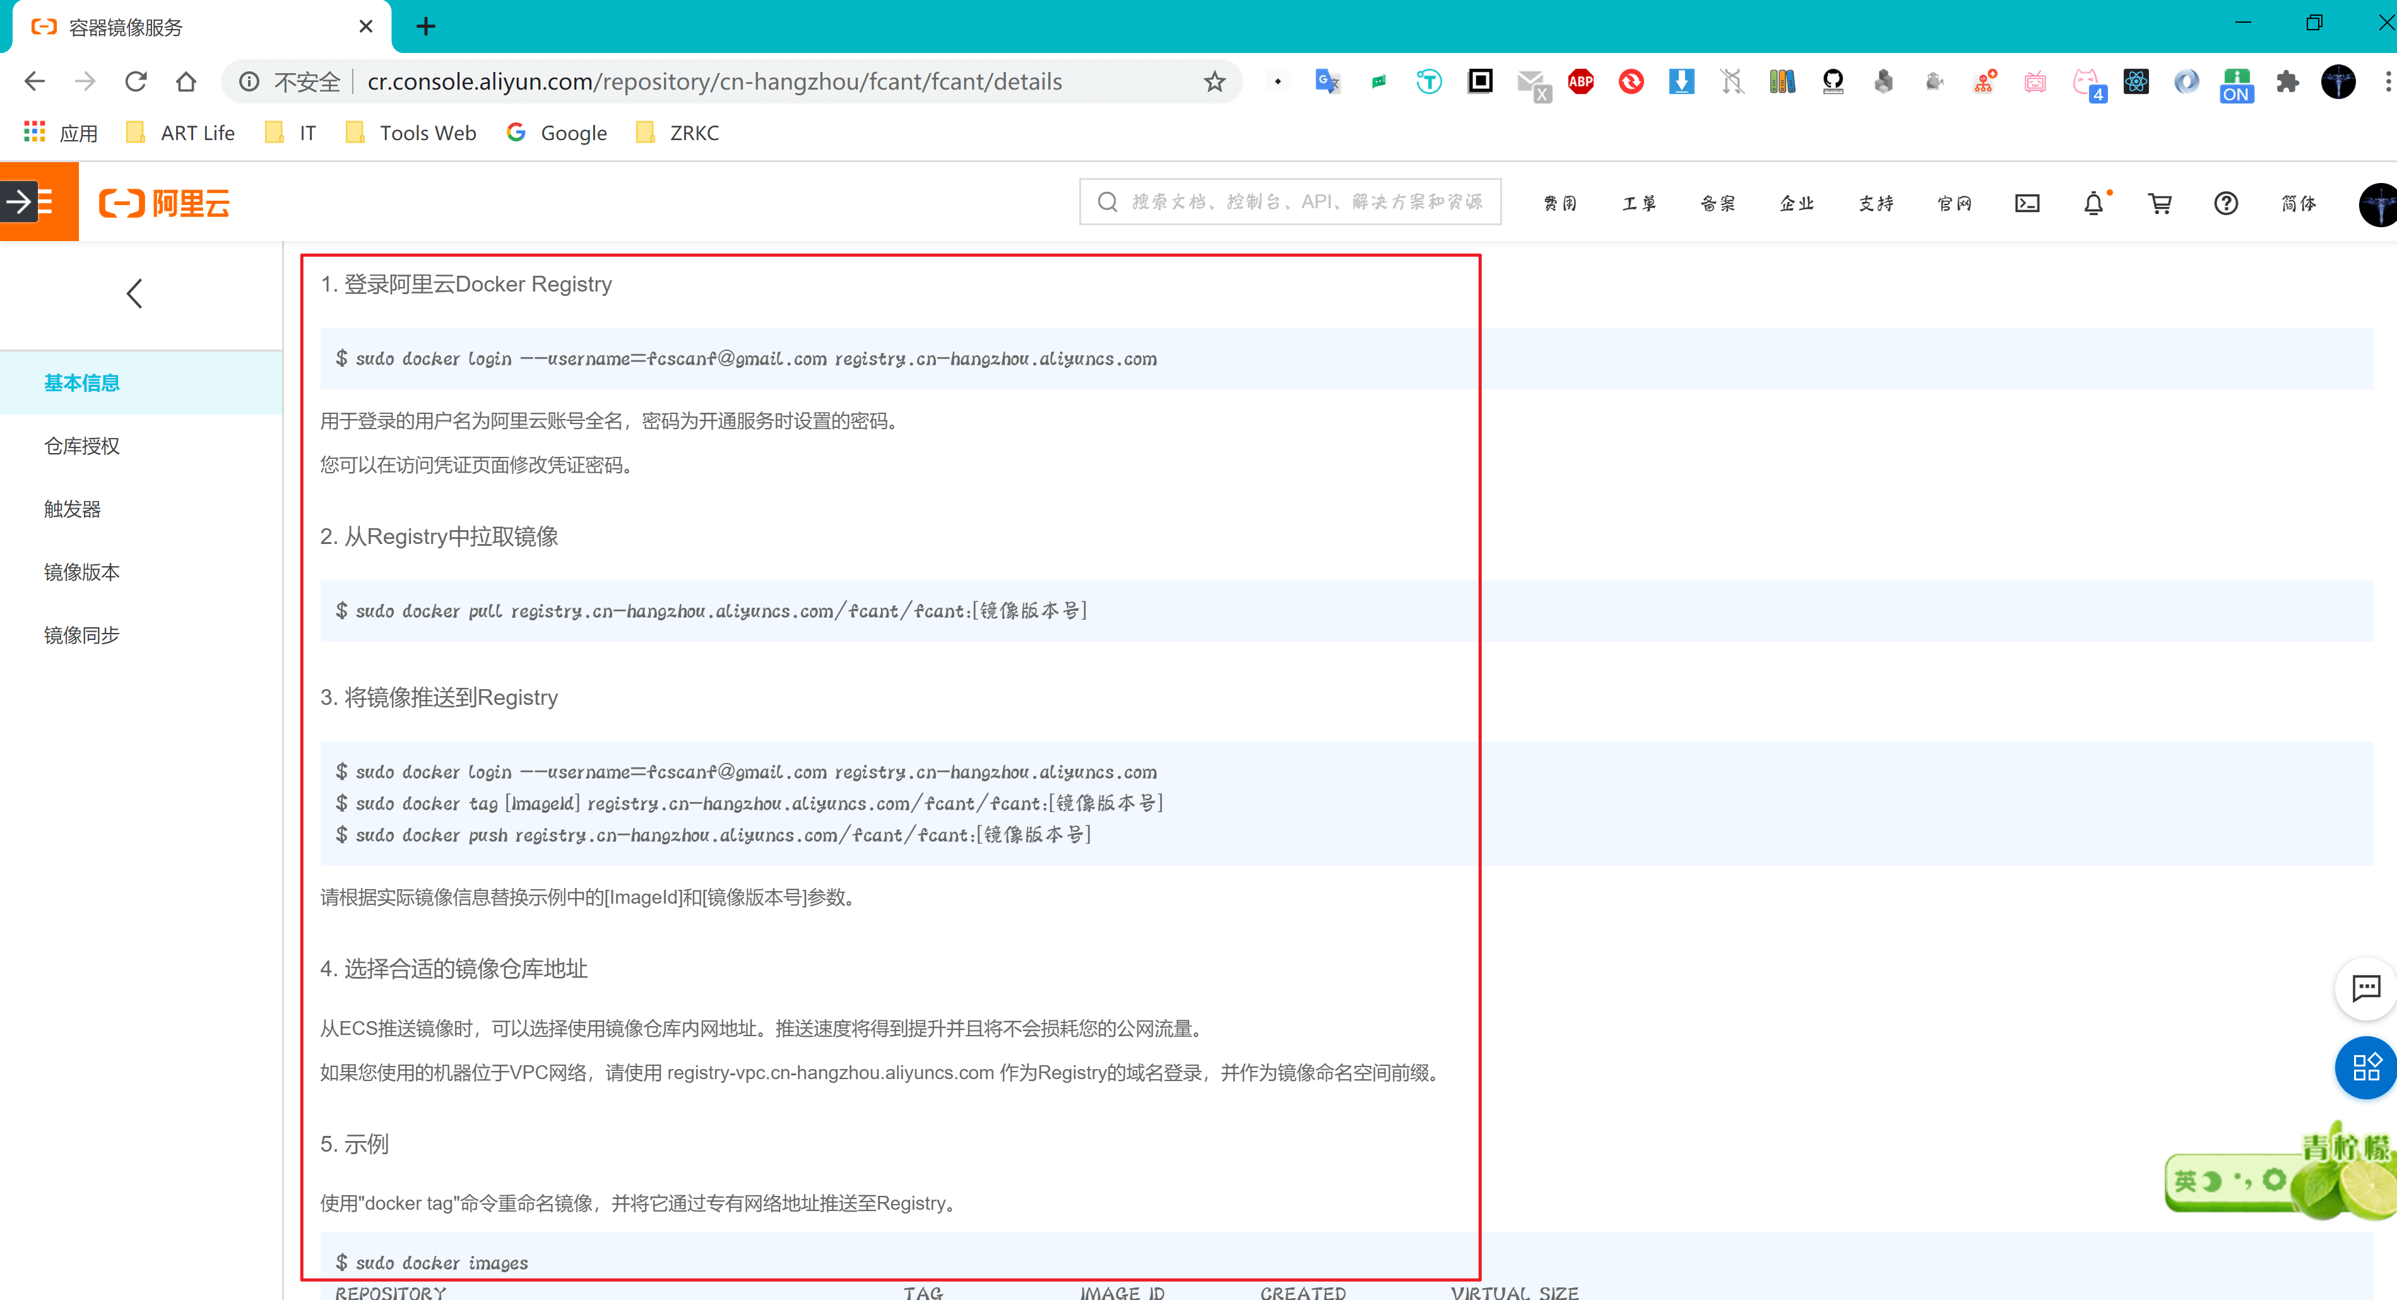The height and width of the screenshot is (1300, 2397).
Task: Open the AdBlock Plus extension icon
Action: coord(1580,82)
